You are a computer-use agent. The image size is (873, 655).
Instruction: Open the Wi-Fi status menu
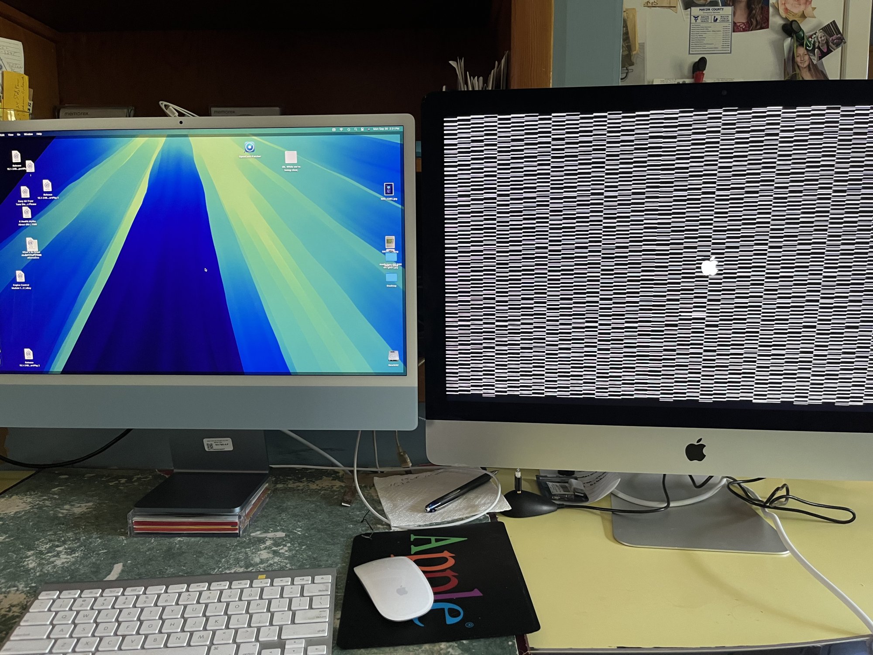coord(341,129)
